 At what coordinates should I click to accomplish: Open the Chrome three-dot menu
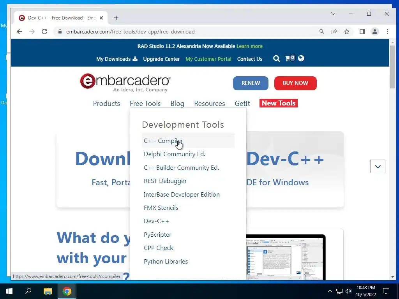[x=387, y=32]
